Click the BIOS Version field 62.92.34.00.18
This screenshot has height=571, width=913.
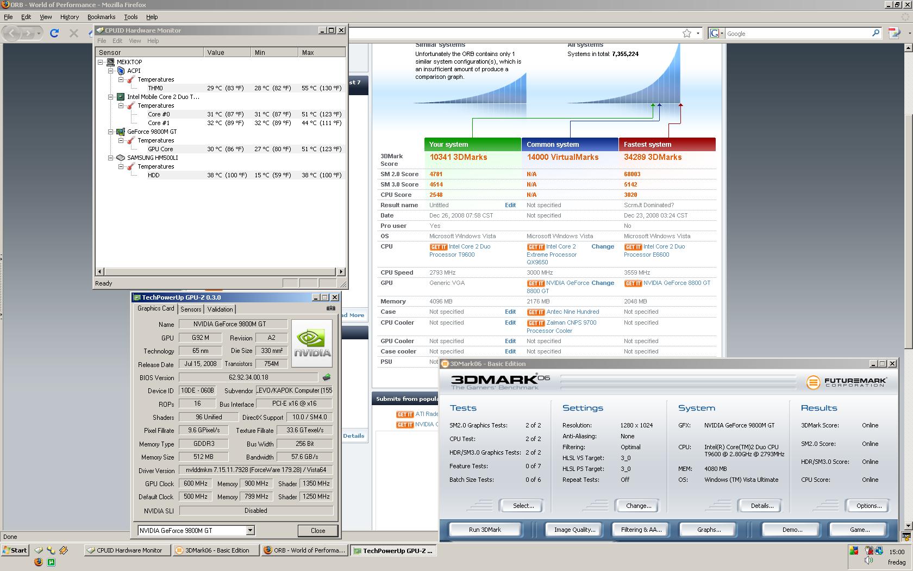(248, 377)
